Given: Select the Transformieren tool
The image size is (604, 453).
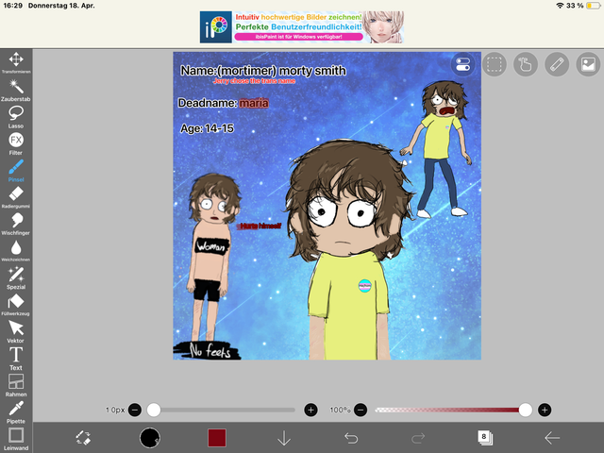Looking at the screenshot, I should [x=16, y=62].
